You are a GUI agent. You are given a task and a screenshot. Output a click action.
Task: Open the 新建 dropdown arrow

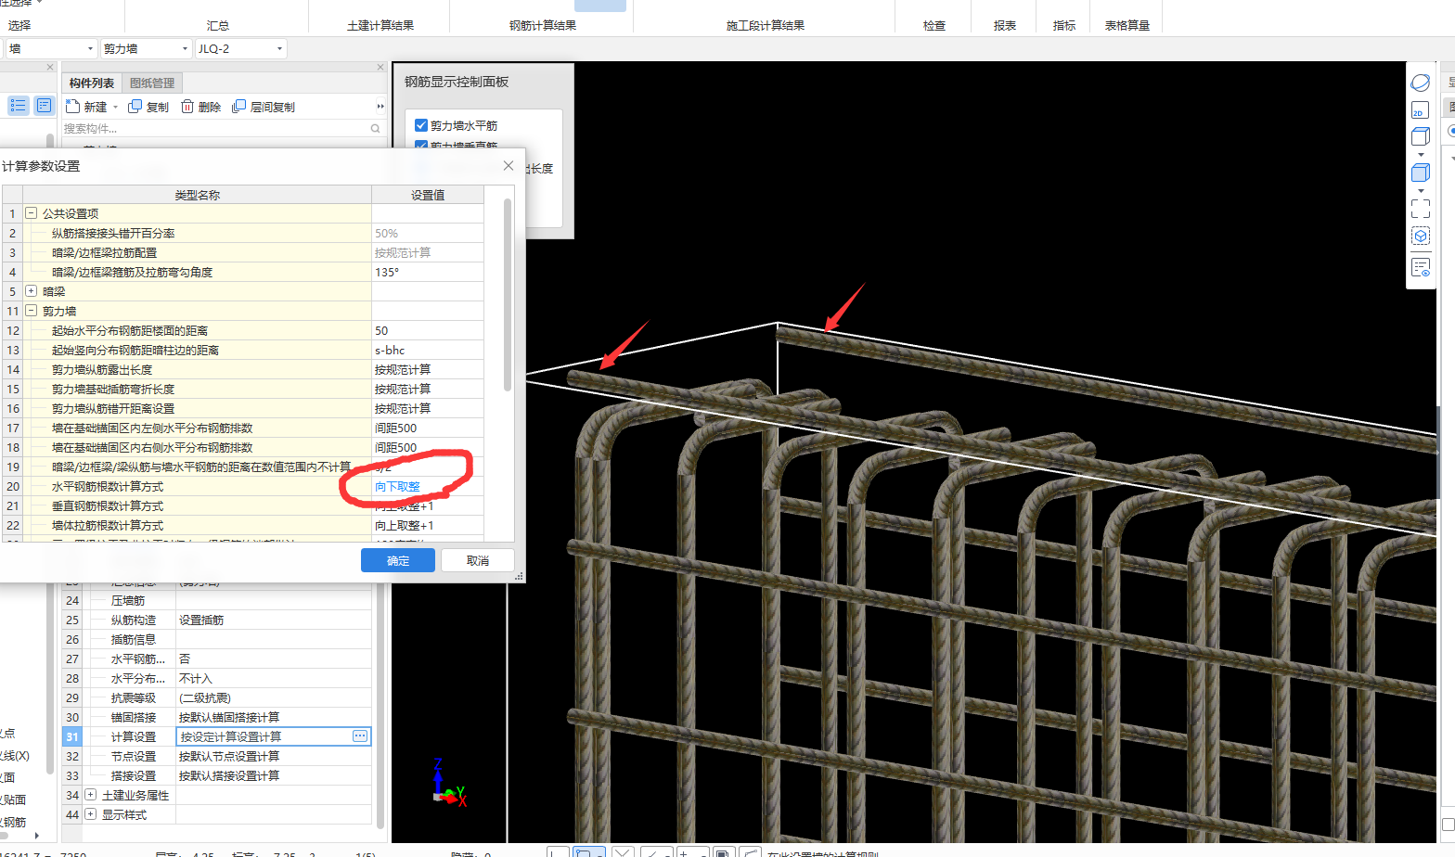click(115, 108)
